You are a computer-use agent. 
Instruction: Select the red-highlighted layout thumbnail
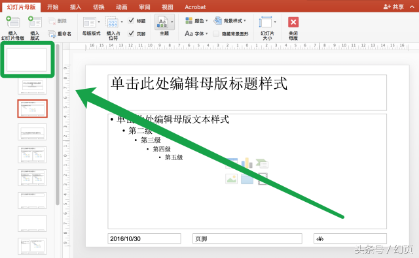(32, 108)
